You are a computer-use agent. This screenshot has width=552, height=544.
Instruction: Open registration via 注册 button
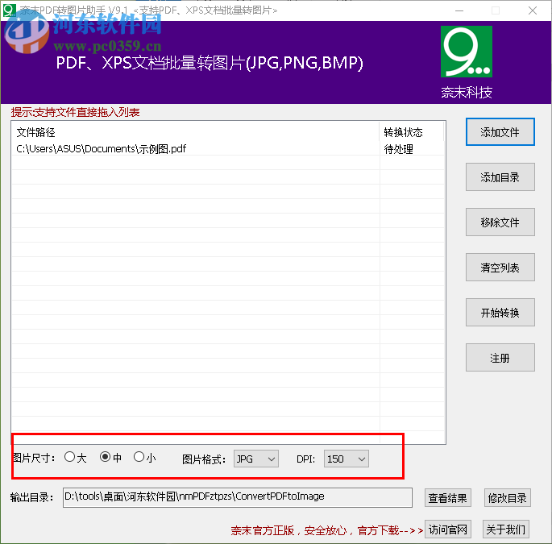(500, 358)
